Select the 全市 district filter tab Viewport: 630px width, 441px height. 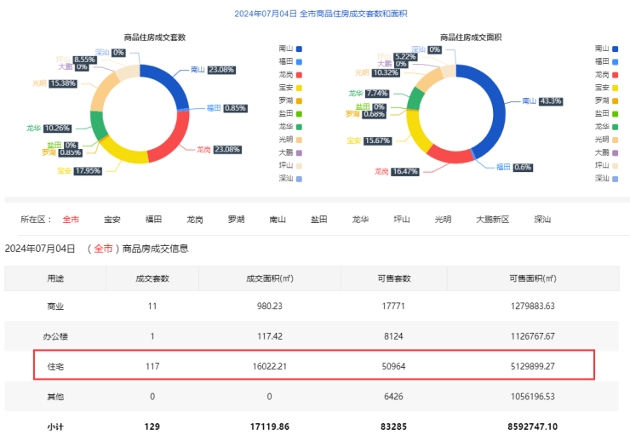(x=71, y=220)
